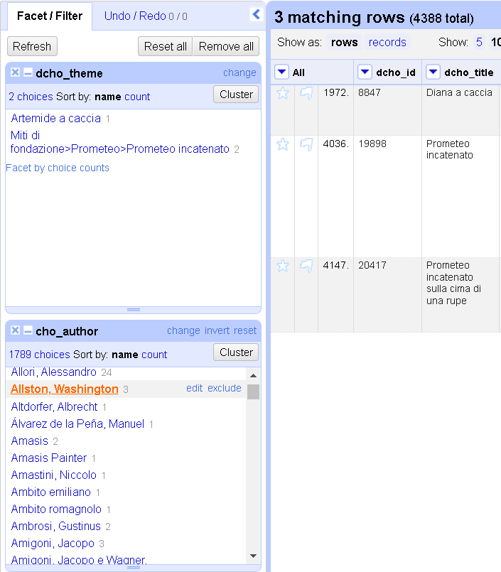Remove the cho_author facet
Image resolution: width=501 pixels, height=572 pixels.
[15, 330]
